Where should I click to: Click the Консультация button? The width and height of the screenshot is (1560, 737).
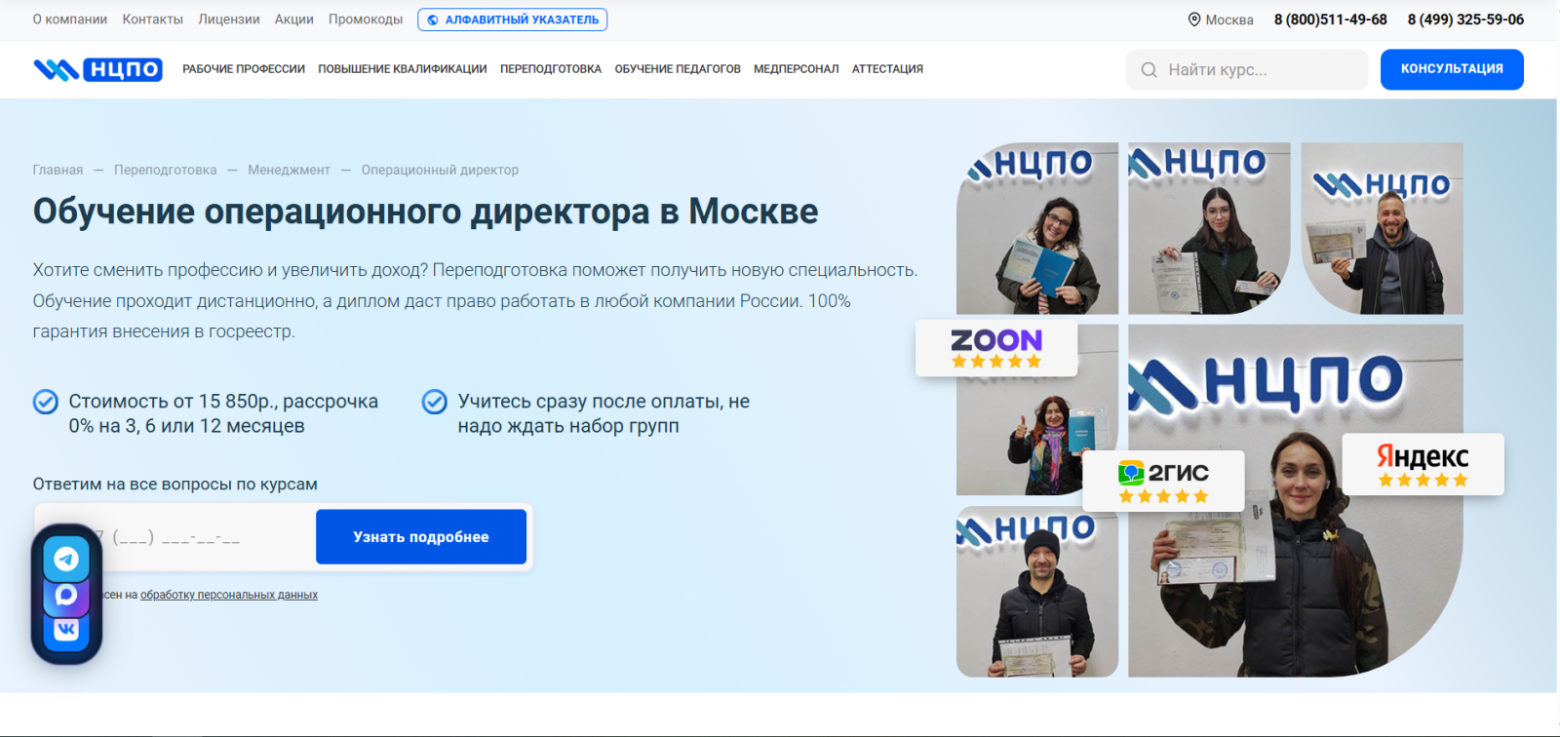[x=1452, y=69]
